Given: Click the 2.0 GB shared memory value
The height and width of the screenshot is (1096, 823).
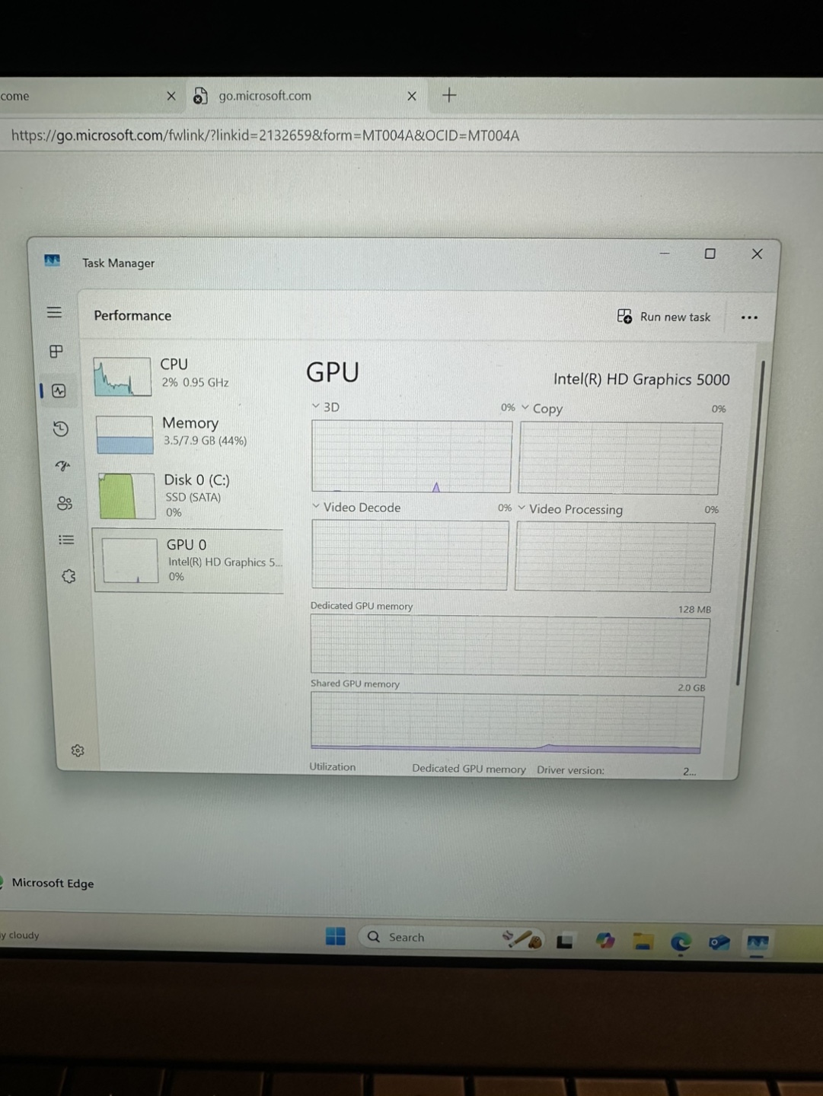Looking at the screenshot, I should [x=691, y=687].
